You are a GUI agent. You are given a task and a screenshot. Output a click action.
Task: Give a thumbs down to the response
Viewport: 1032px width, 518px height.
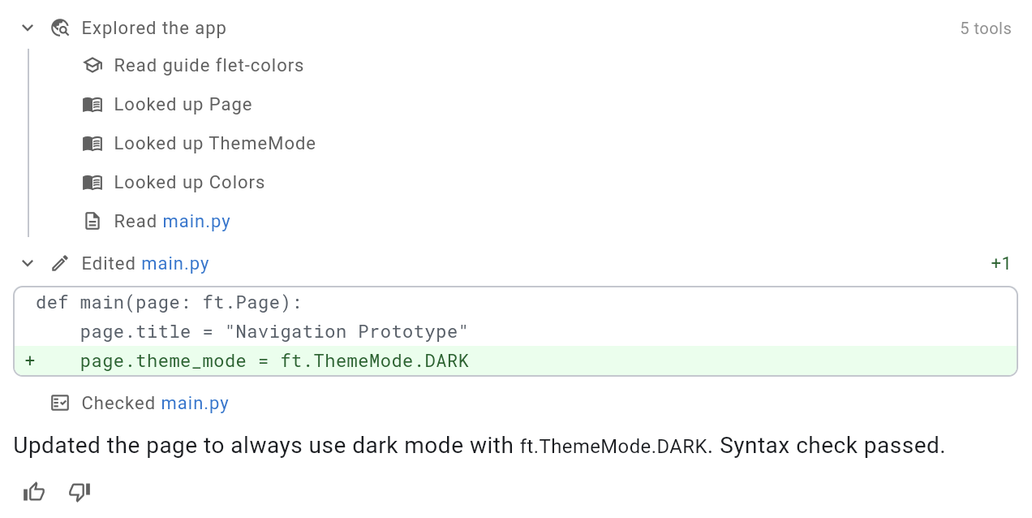click(80, 492)
